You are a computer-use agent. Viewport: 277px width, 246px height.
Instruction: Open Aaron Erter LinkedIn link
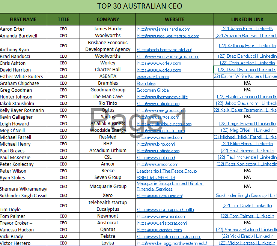pos(247,29)
